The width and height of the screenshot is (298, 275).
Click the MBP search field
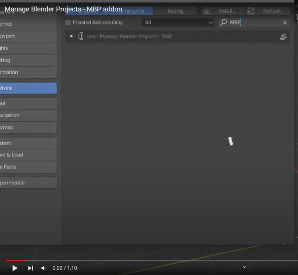click(x=254, y=23)
